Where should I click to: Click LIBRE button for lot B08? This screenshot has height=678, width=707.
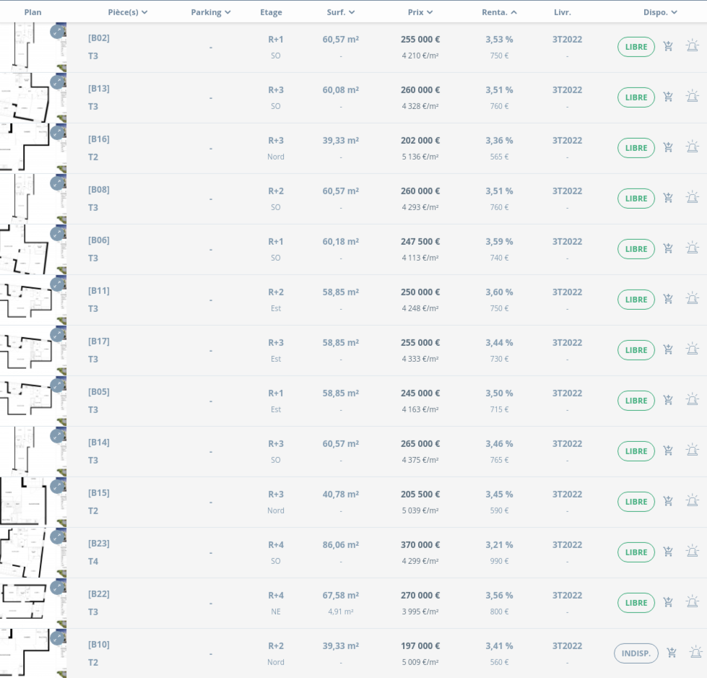tap(636, 199)
